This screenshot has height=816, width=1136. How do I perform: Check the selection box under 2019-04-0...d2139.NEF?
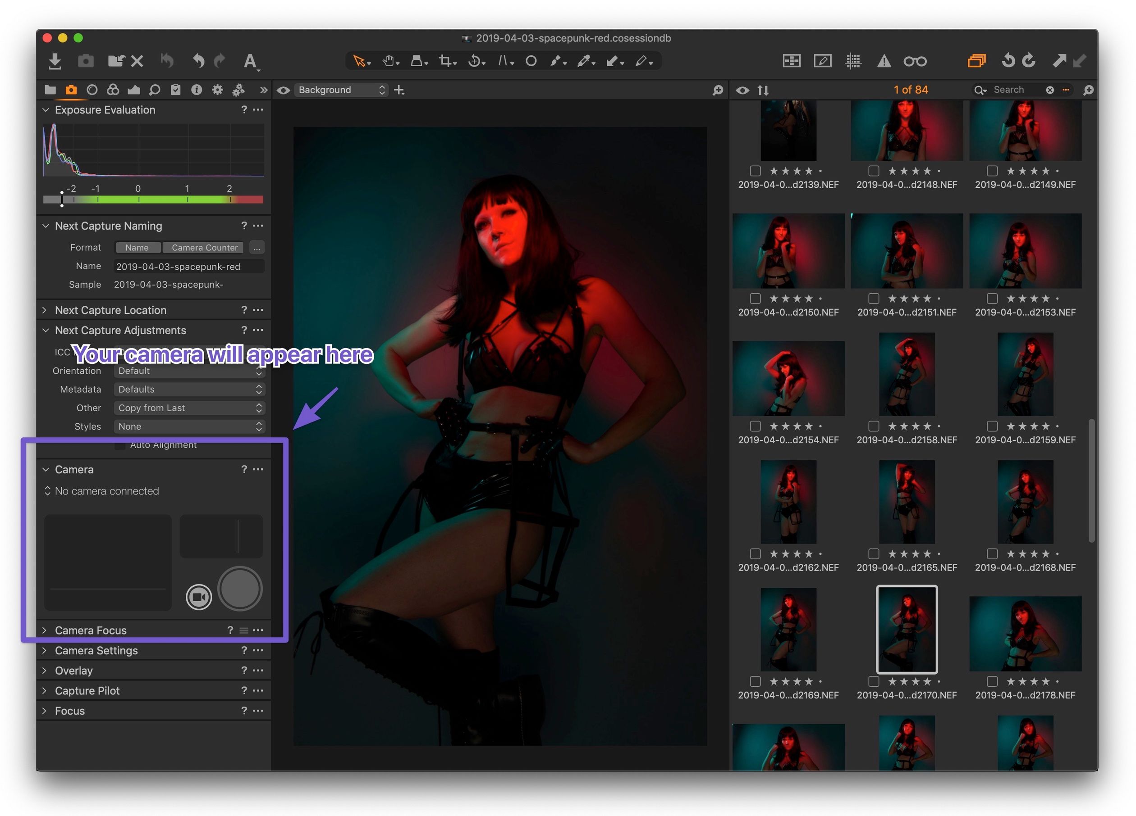click(756, 171)
